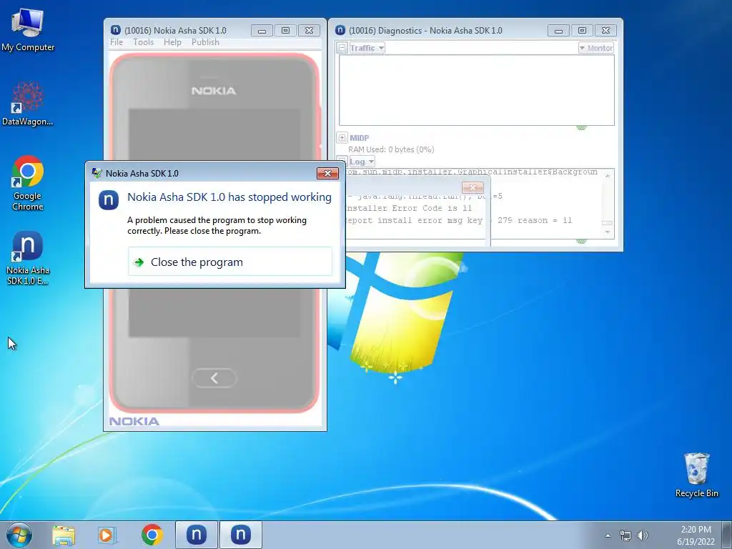Click Close the program in crash dialog

point(229,262)
